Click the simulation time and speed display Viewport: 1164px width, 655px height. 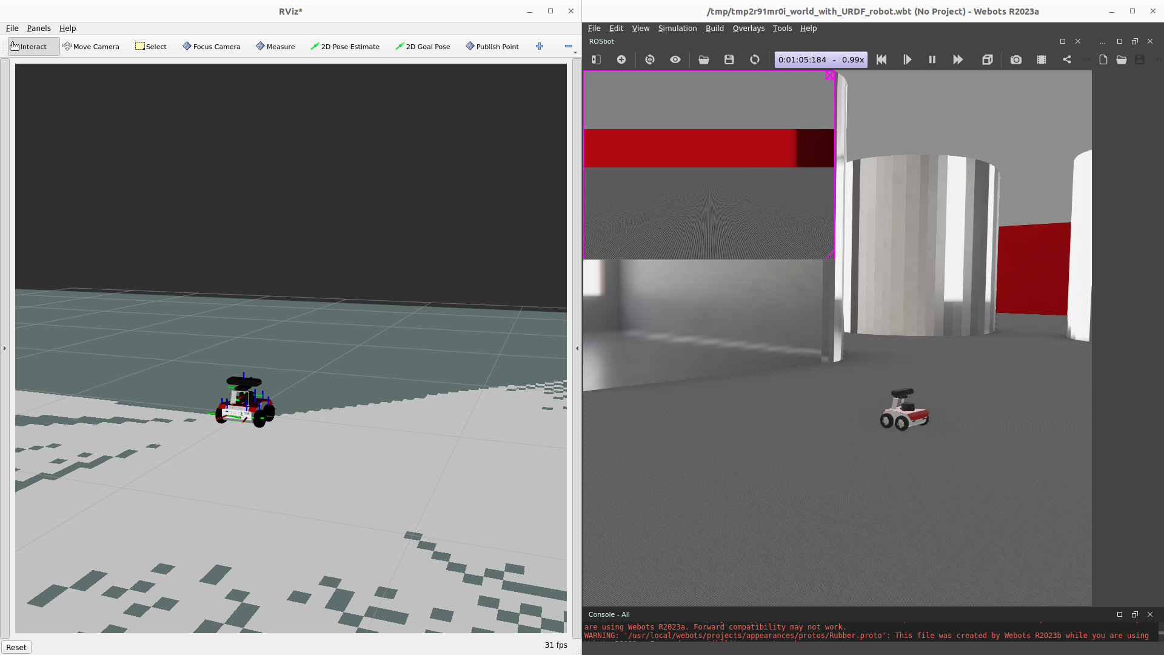point(820,59)
